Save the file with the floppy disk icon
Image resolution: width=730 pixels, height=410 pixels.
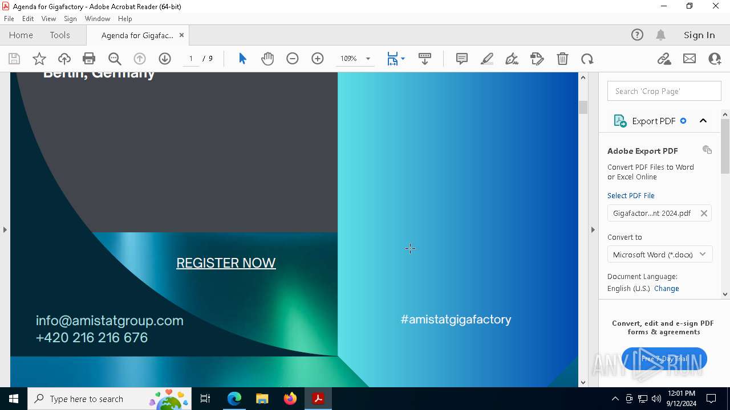point(14,59)
